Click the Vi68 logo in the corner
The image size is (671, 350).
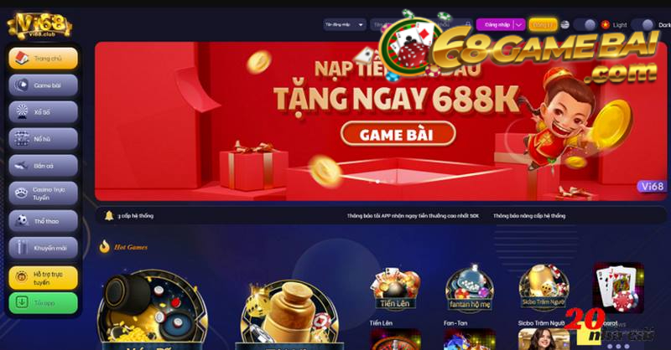click(x=39, y=26)
